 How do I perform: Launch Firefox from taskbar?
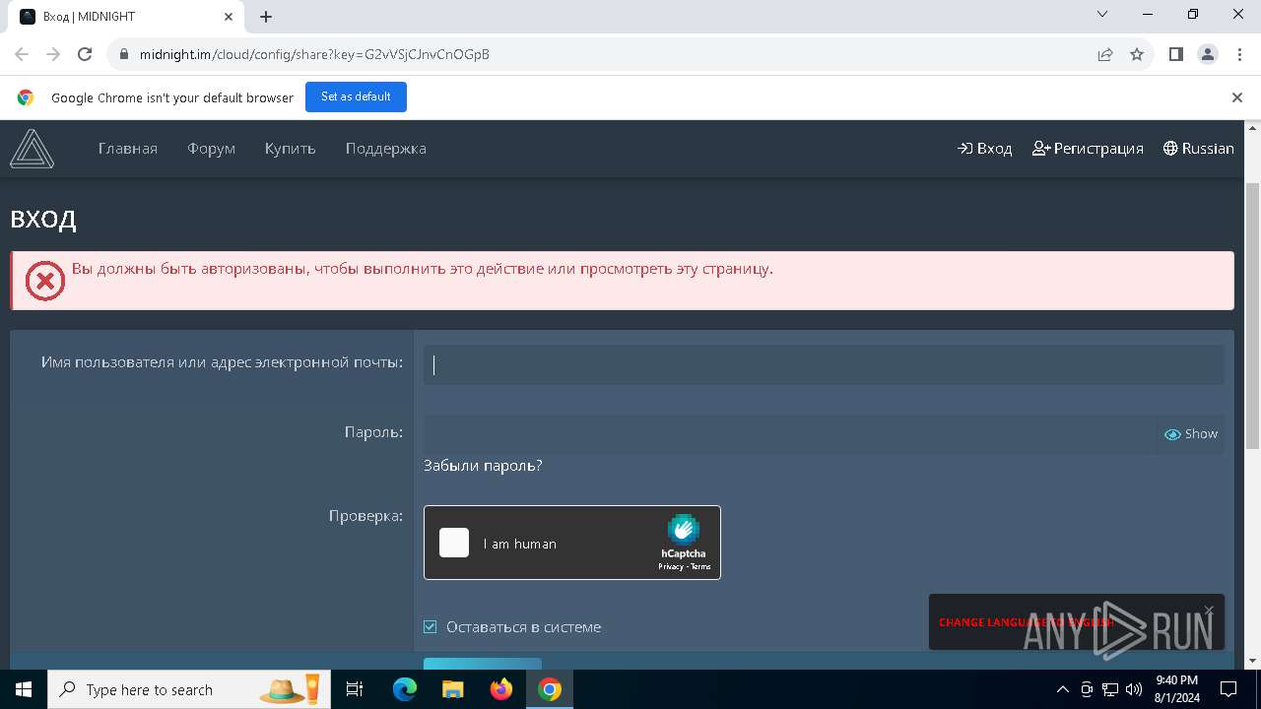coord(501,689)
